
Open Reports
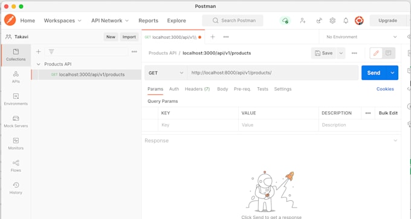click(148, 21)
